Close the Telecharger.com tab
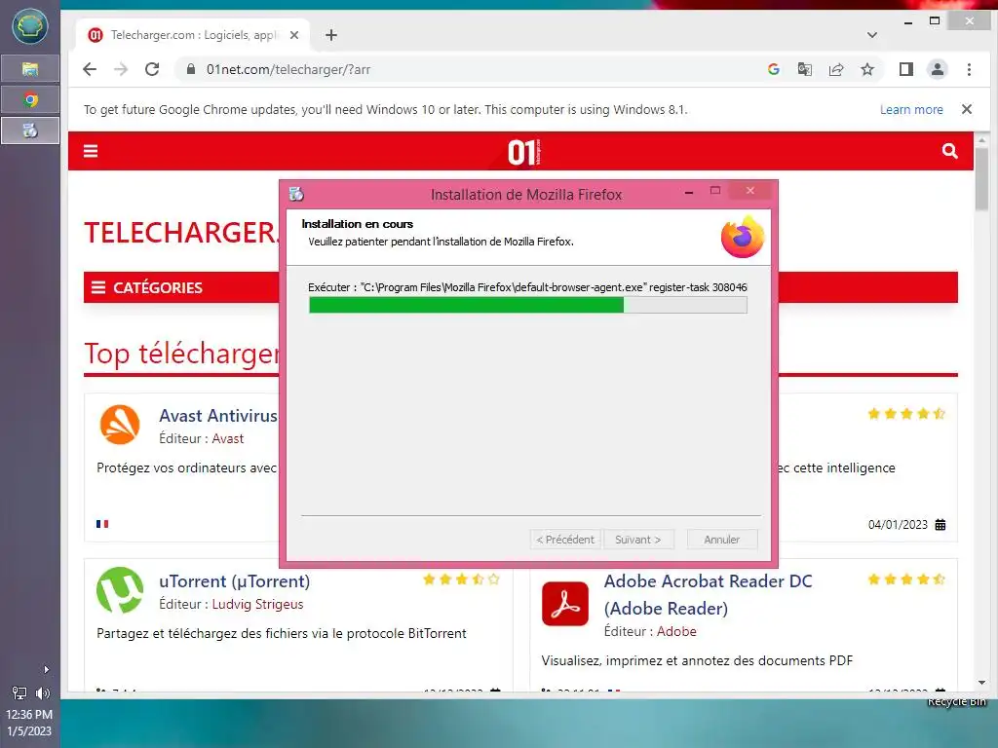The image size is (998, 748). (x=294, y=35)
